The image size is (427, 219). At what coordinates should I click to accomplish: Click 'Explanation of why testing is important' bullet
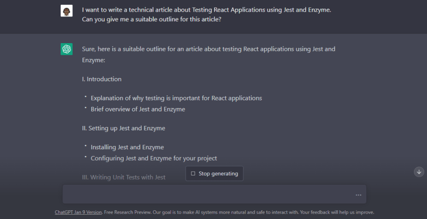pos(176,98)
